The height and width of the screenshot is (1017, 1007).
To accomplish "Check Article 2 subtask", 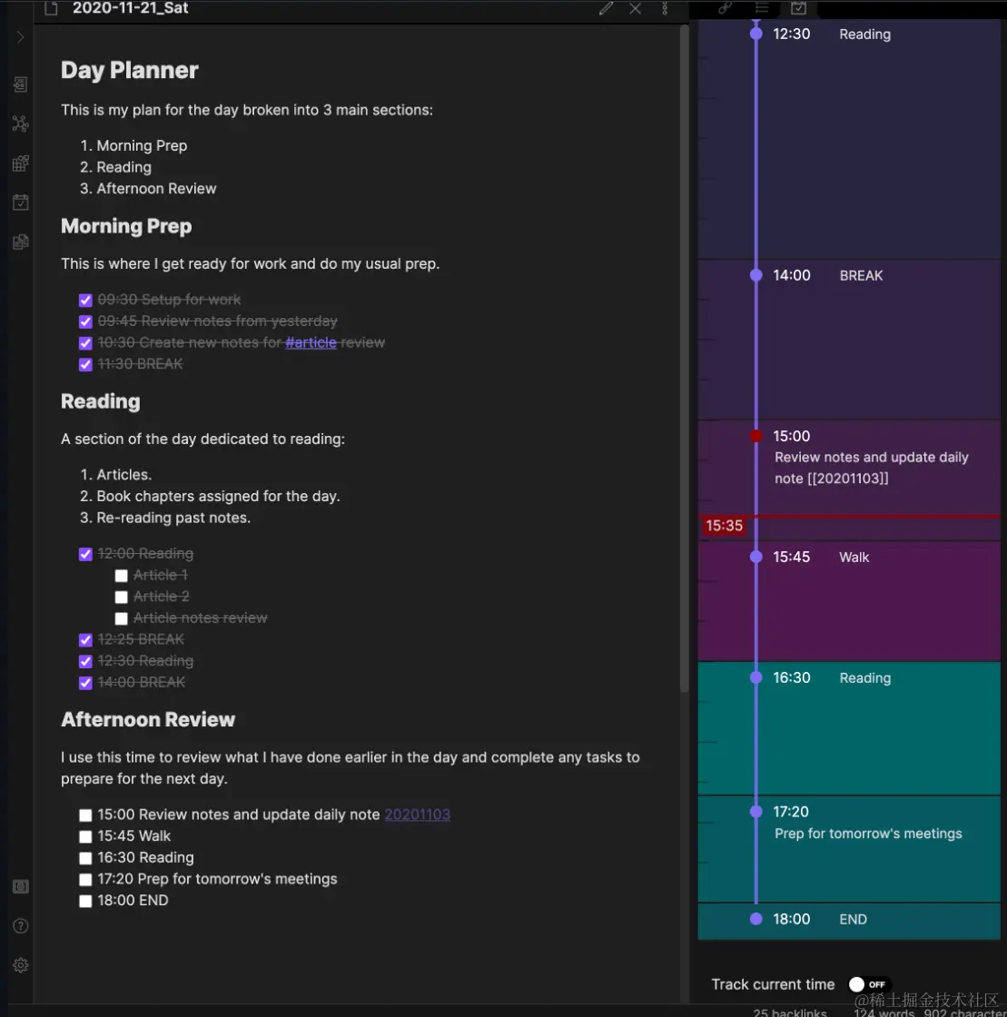I will (121, 597).
